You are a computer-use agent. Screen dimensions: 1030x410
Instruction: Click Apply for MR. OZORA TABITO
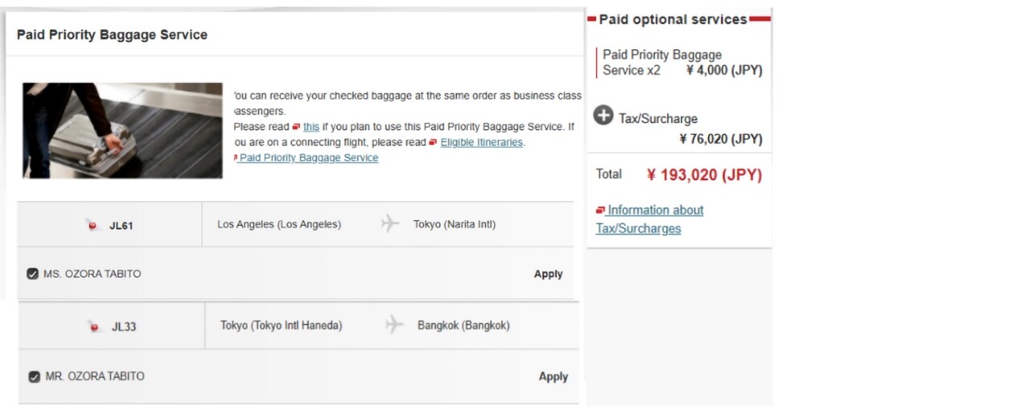tap(553, 376)
